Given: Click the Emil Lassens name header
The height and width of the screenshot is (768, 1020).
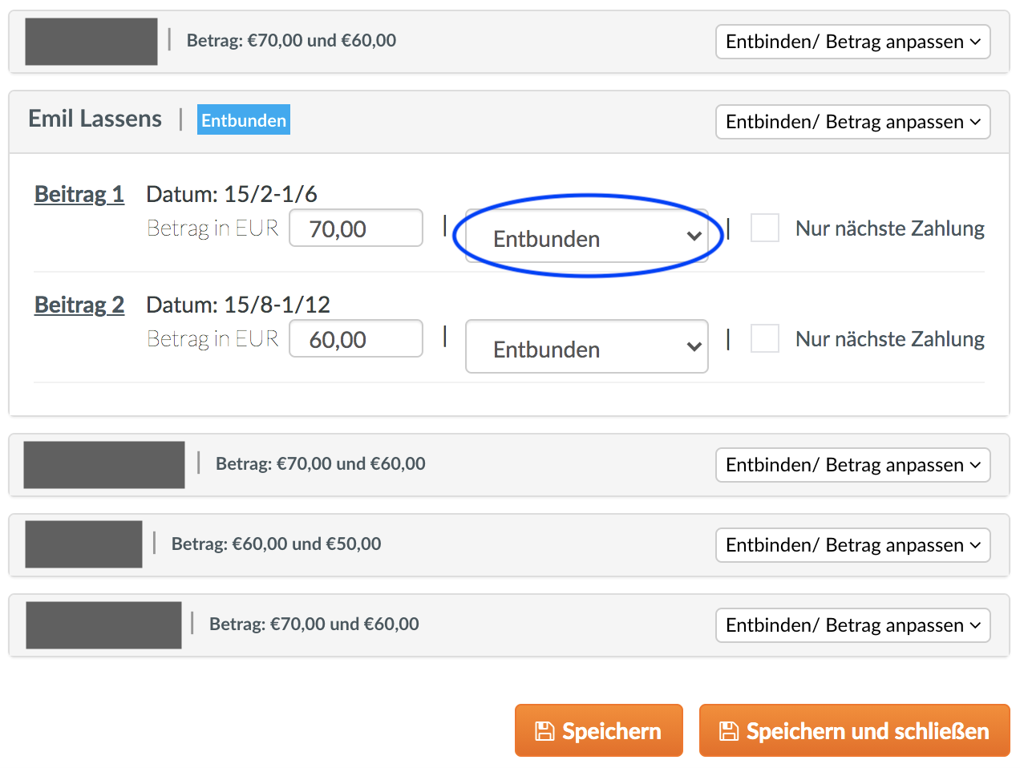Looking at the screenshot, I should (95, 119).
